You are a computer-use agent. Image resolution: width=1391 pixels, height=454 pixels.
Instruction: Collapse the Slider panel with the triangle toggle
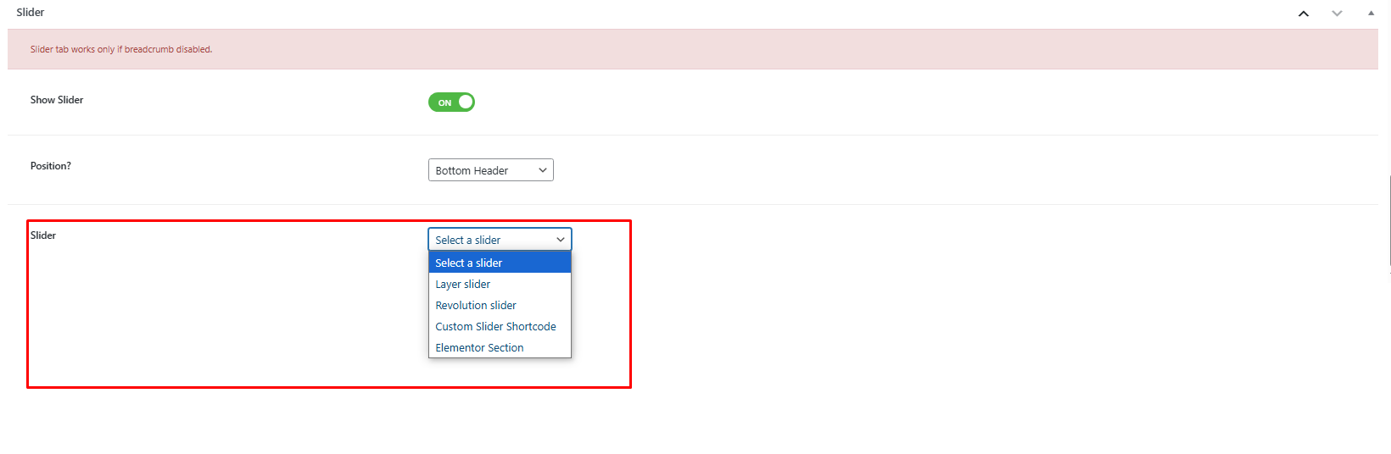(1371, 14)
